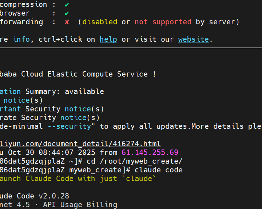Click the 'ctrl+click on' text
The width and height of the screenshot is (262, 209).
(67, 39)
